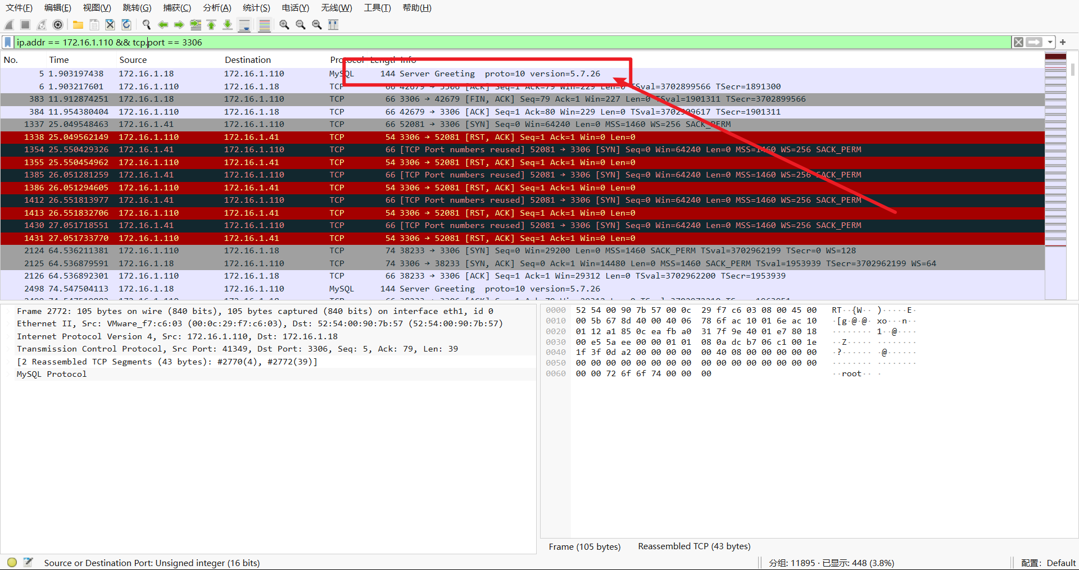Zoom out of the packet text

(x=301, y=25)
